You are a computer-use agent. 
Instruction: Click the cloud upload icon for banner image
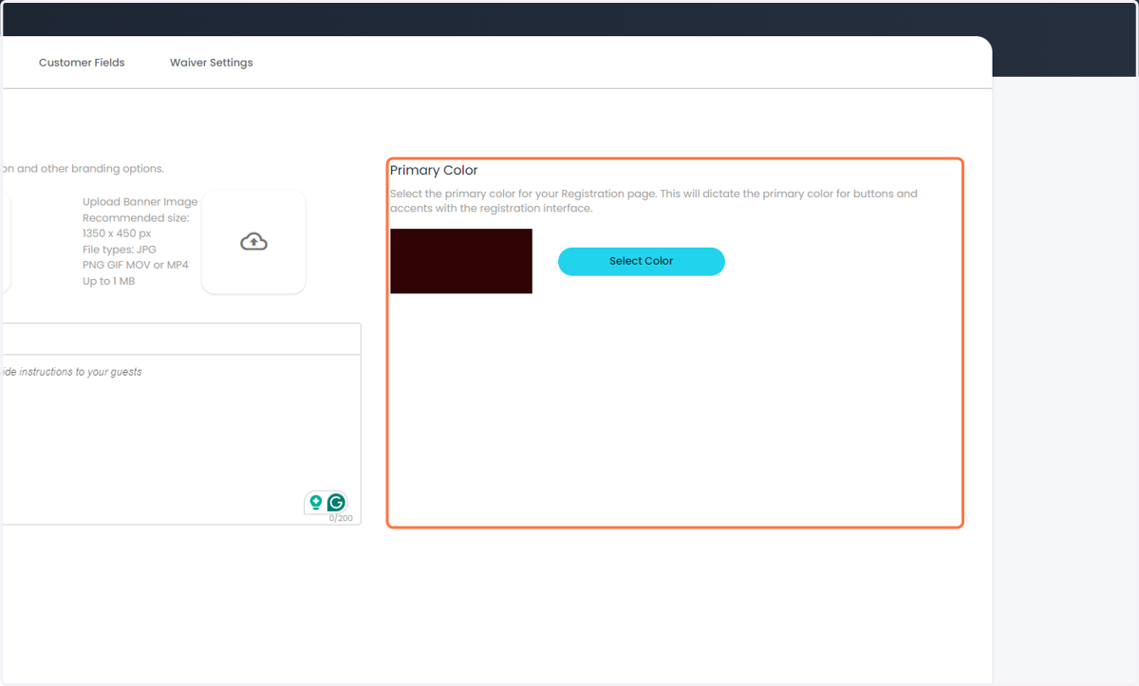tap(253, 242)
